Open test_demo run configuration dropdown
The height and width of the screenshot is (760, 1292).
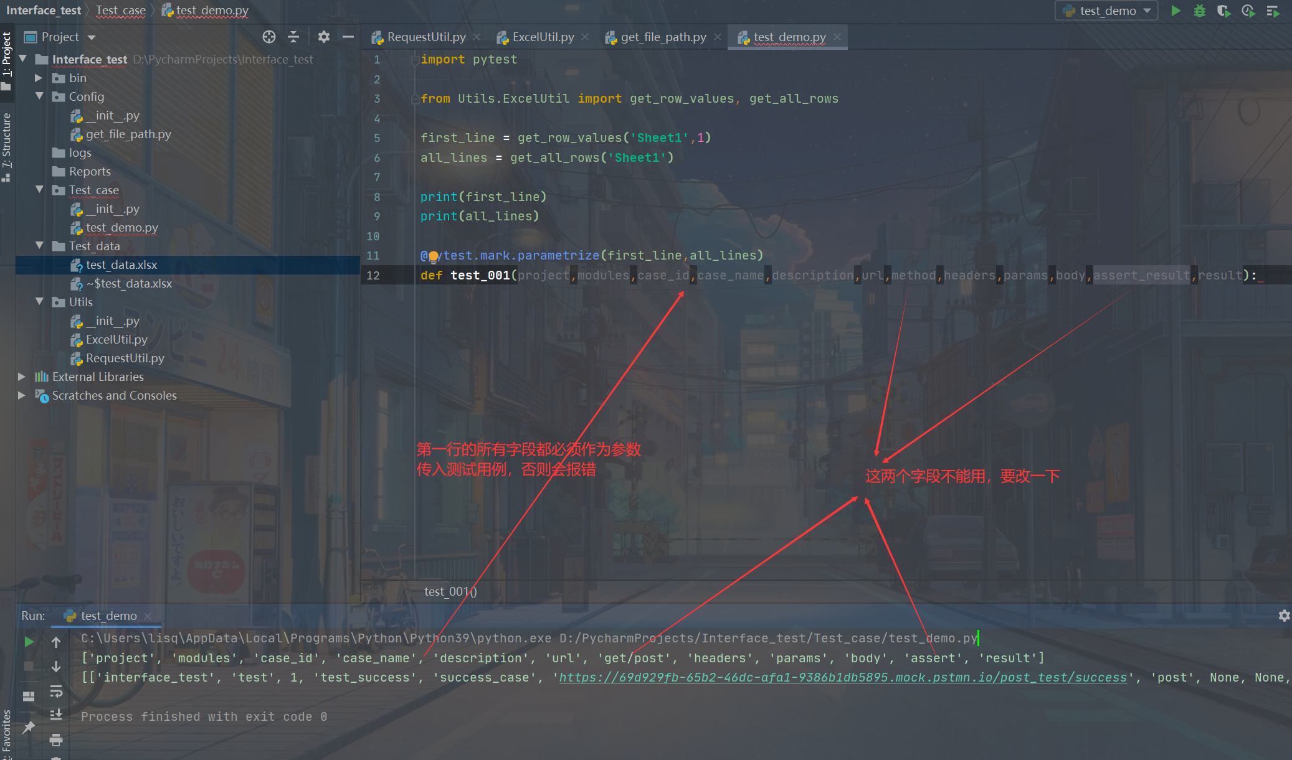coord(1106,11)
